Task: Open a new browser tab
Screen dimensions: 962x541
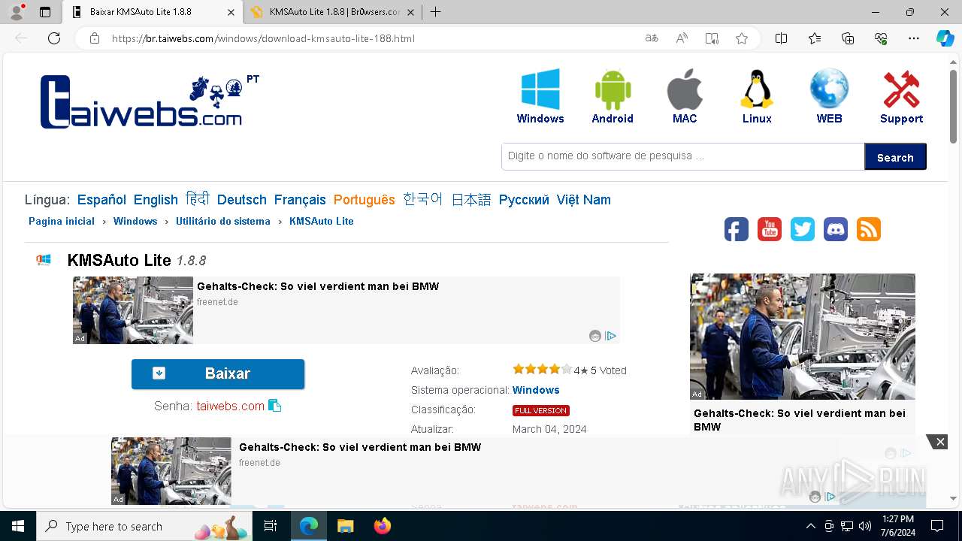Action: (435, 12)
